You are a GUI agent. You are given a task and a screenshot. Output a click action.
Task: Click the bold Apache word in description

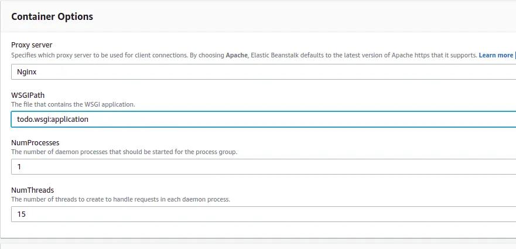click(x=237, y=55)
